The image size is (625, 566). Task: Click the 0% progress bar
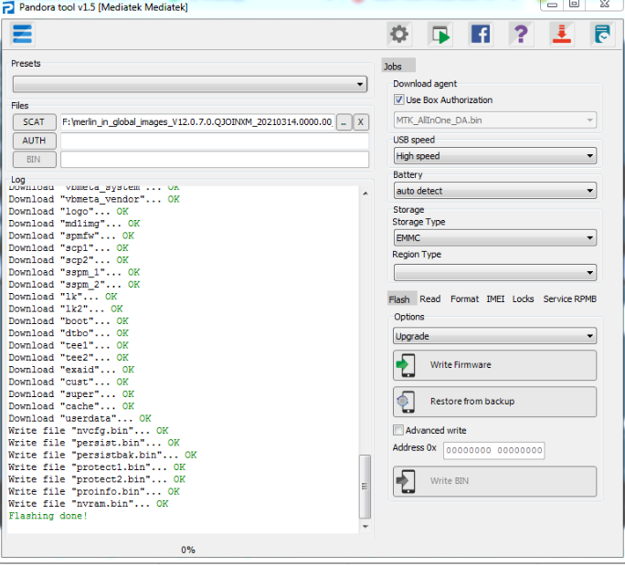[188, 550]
